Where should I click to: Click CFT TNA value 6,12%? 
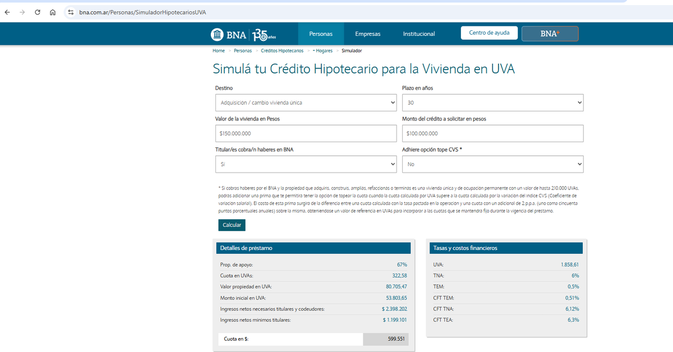572,309
